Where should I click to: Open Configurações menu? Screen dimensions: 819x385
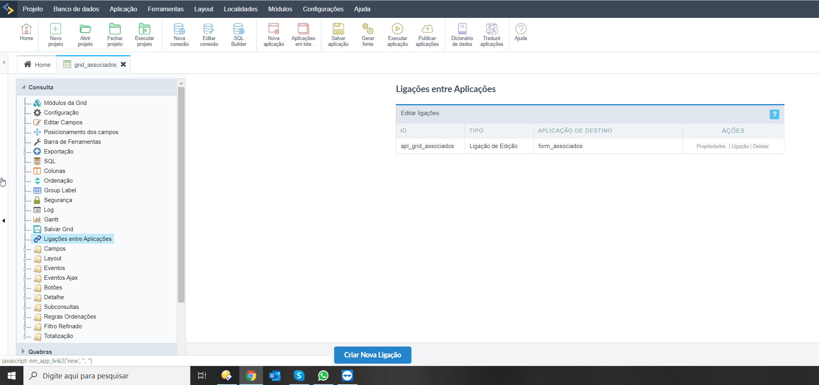click(323, 9)
